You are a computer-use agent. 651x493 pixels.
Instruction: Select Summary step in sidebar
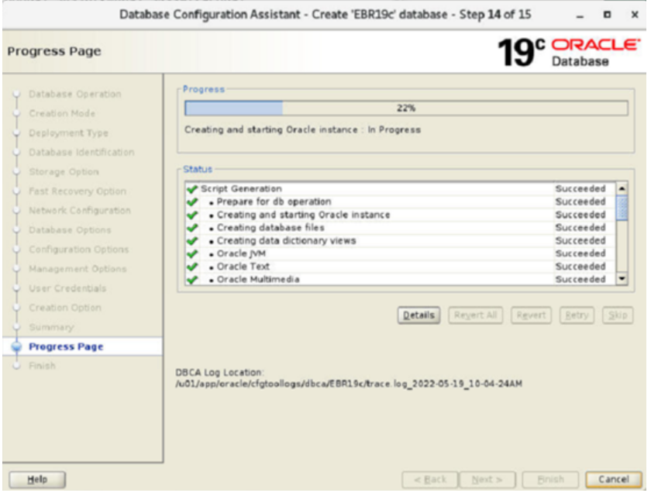click(x=51, y=327)
